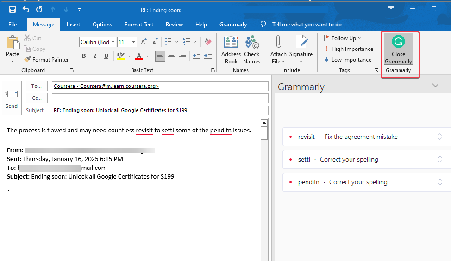451x261 pixels.
Task: Increase font size with grow font icon
Action: 144,42
